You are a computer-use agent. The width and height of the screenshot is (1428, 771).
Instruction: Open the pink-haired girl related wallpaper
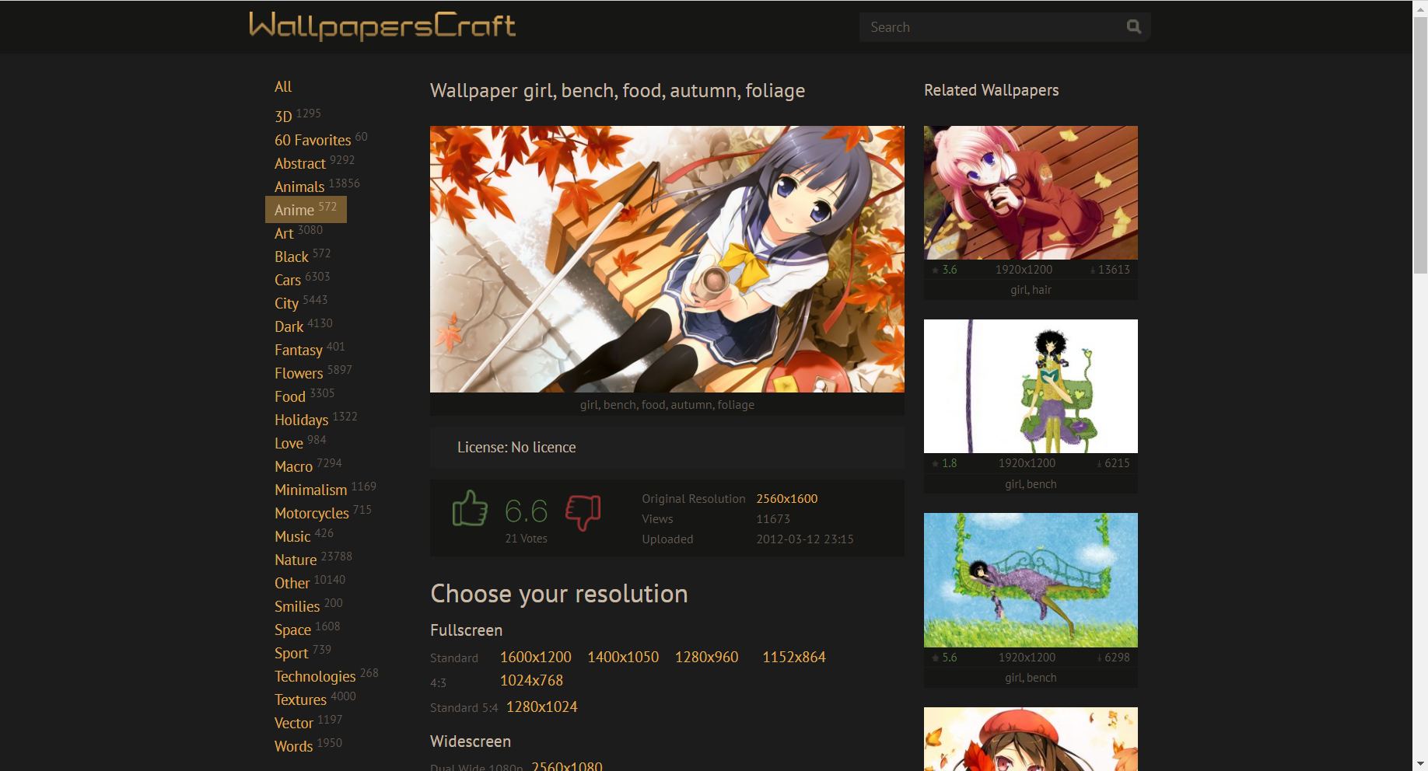(1031, 193)
